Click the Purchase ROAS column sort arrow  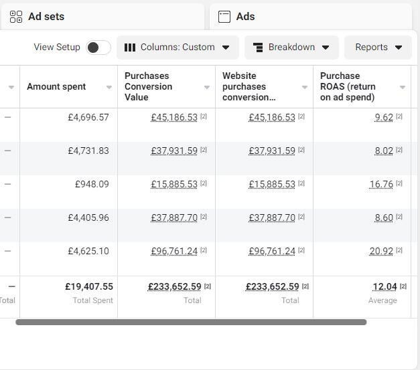click(403, 87)
